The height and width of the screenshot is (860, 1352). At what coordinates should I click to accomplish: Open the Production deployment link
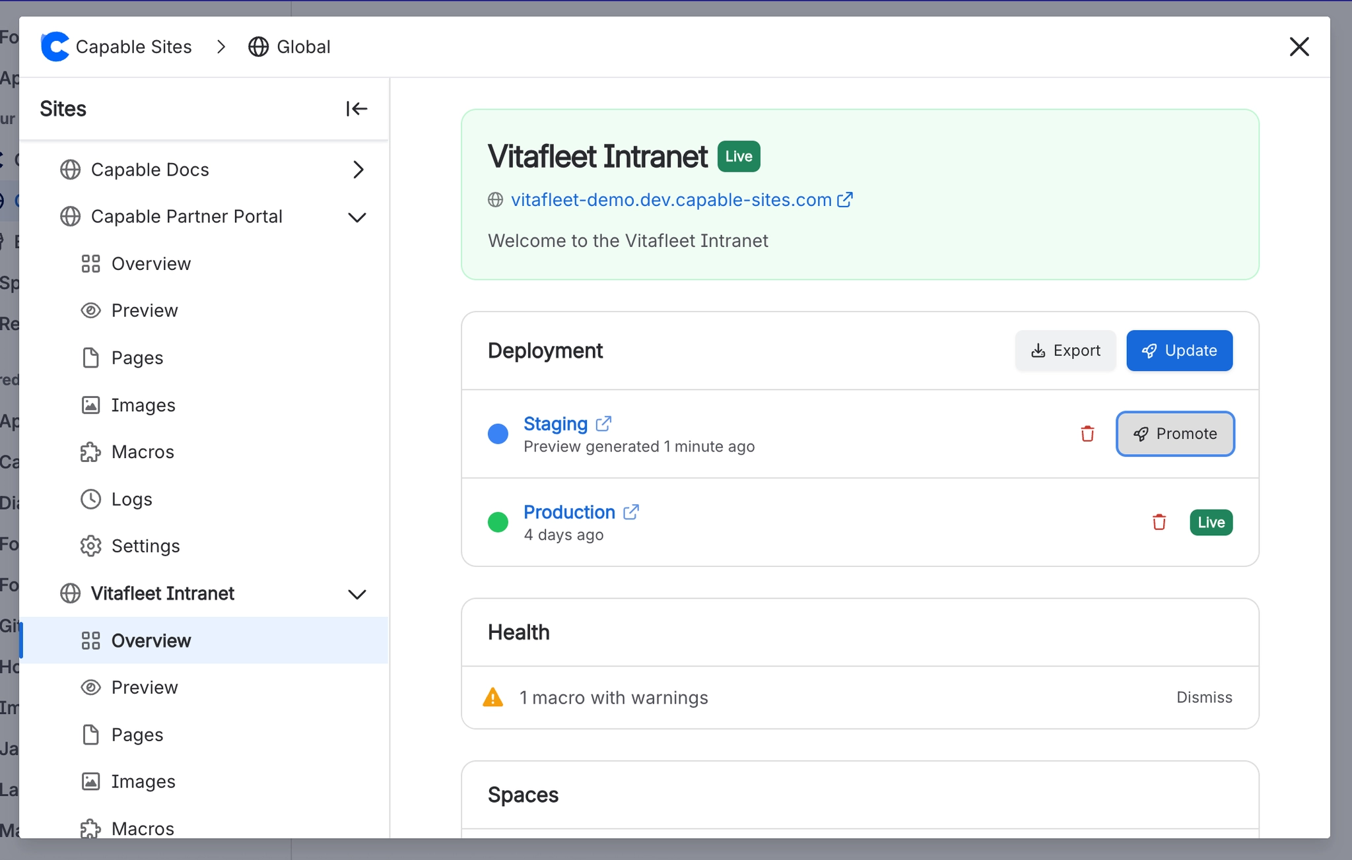(x=569, y=512)
